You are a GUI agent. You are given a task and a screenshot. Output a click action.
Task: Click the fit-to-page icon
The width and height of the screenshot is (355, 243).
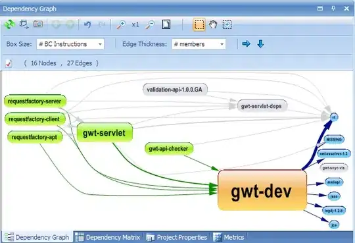166,24
